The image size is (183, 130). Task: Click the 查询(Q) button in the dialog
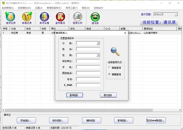[75, 95]
